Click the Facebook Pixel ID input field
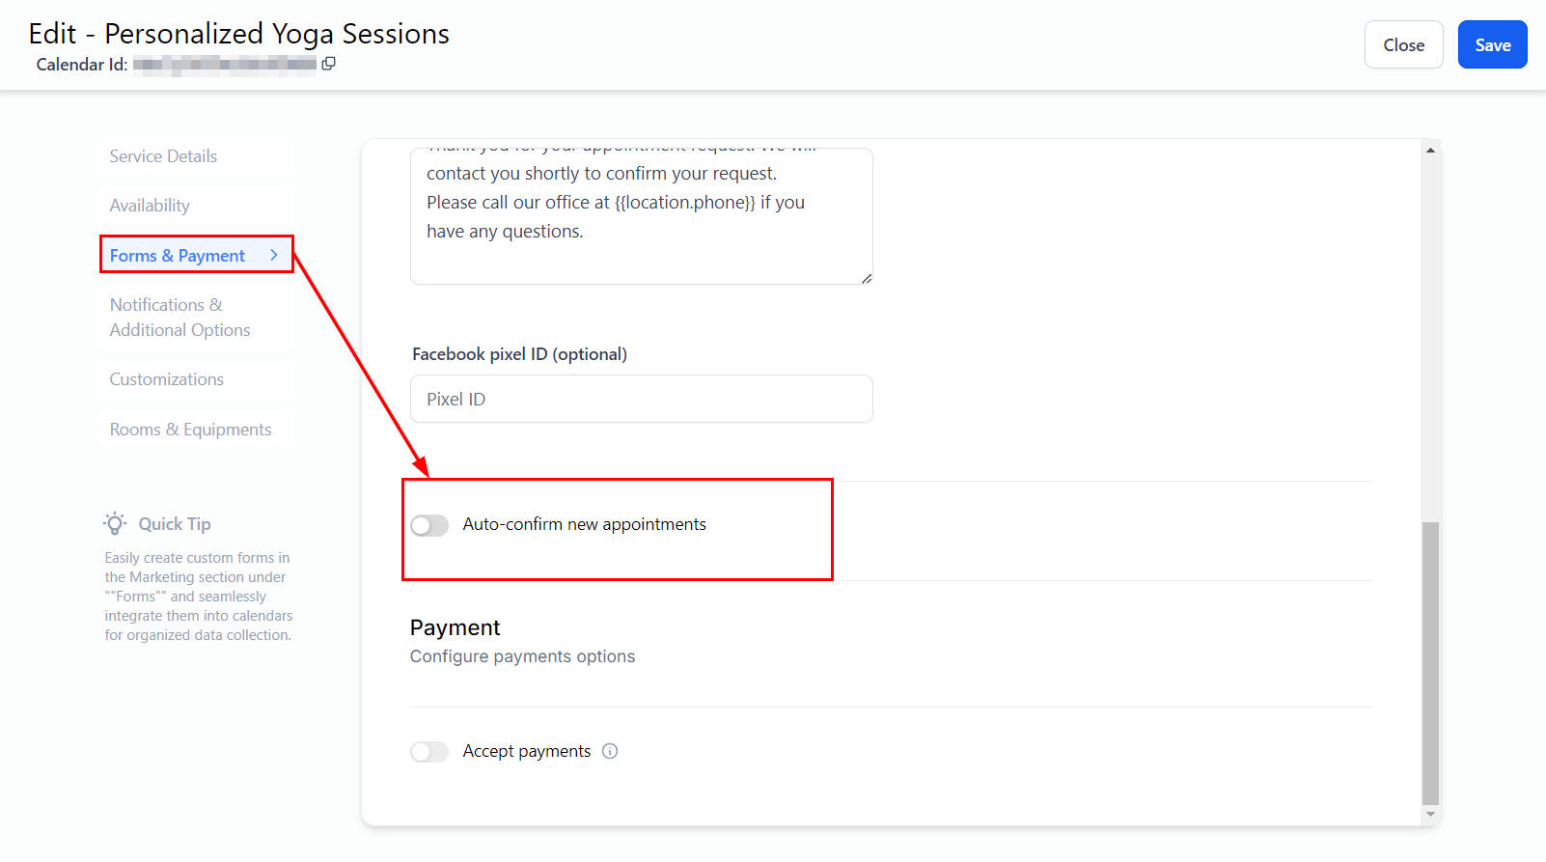The width and height of the screenshot is (1546, 862). tap(641, 400)
